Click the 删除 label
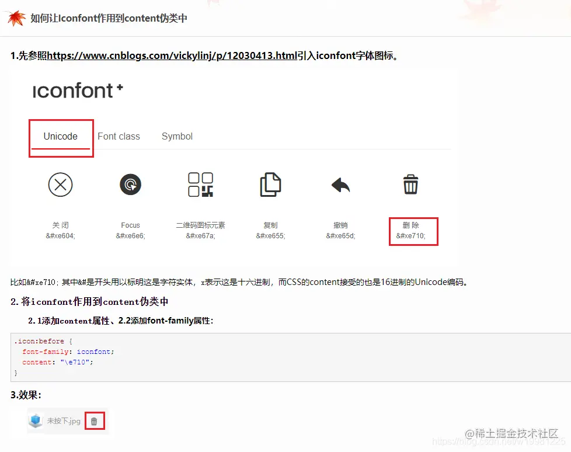 pyautogui.click(x=411, y=225)
